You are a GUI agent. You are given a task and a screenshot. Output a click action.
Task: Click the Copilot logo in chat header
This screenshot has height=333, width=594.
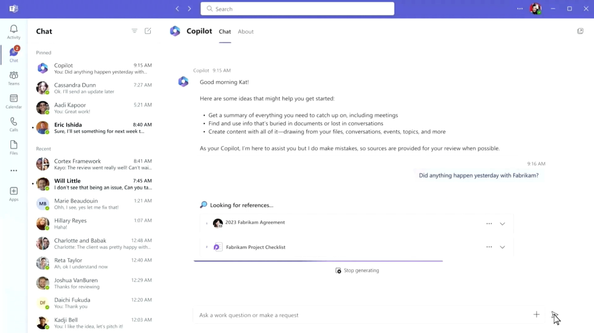175,31
